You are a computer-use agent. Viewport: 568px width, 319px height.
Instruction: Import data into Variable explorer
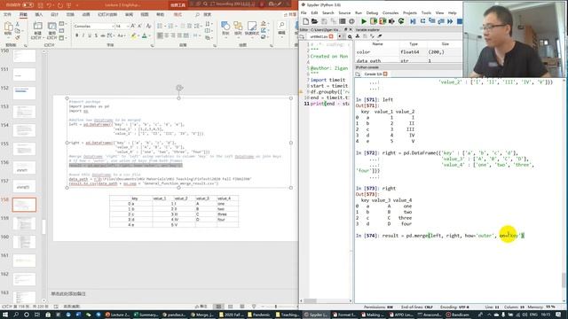[358, 36]
